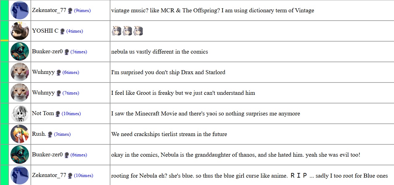This screenshot has width=394, height=185.
Task: Click the webcam icon next to Not Tom
Action: click(x=58, y=114)
